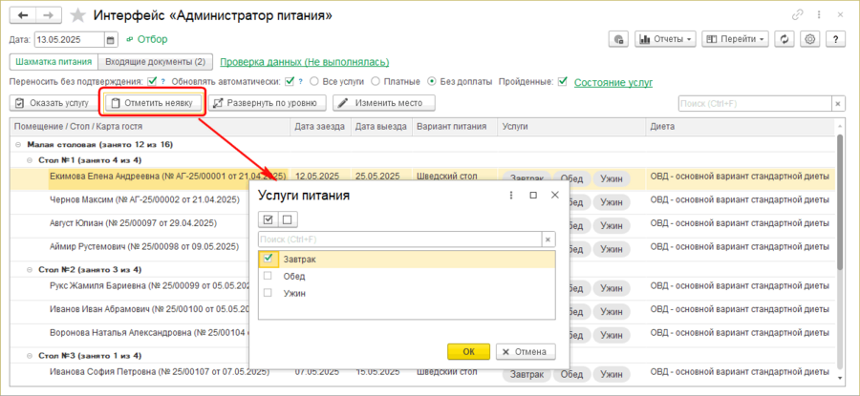Open settings via the gear icon

point(809,40)
